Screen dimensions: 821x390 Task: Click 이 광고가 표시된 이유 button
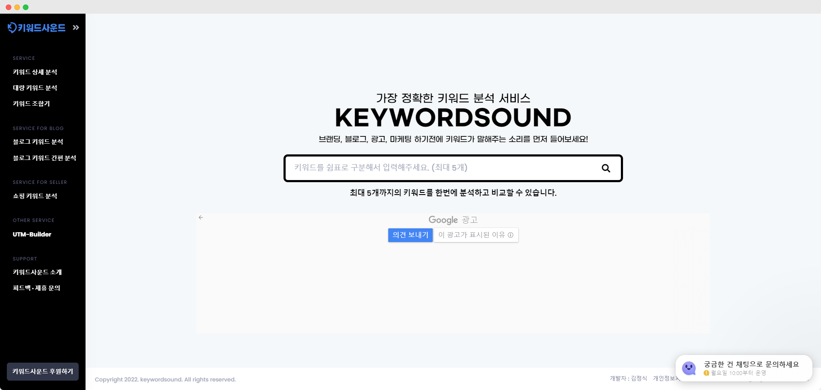tap(476, 235)
